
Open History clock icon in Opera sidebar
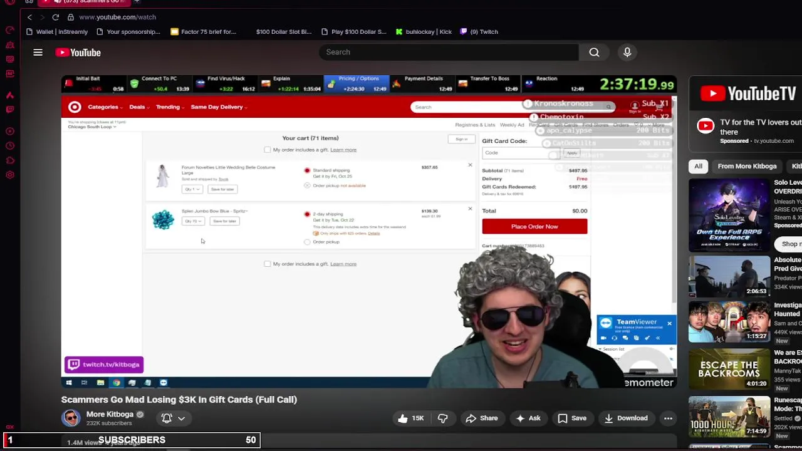coord(10,146)
